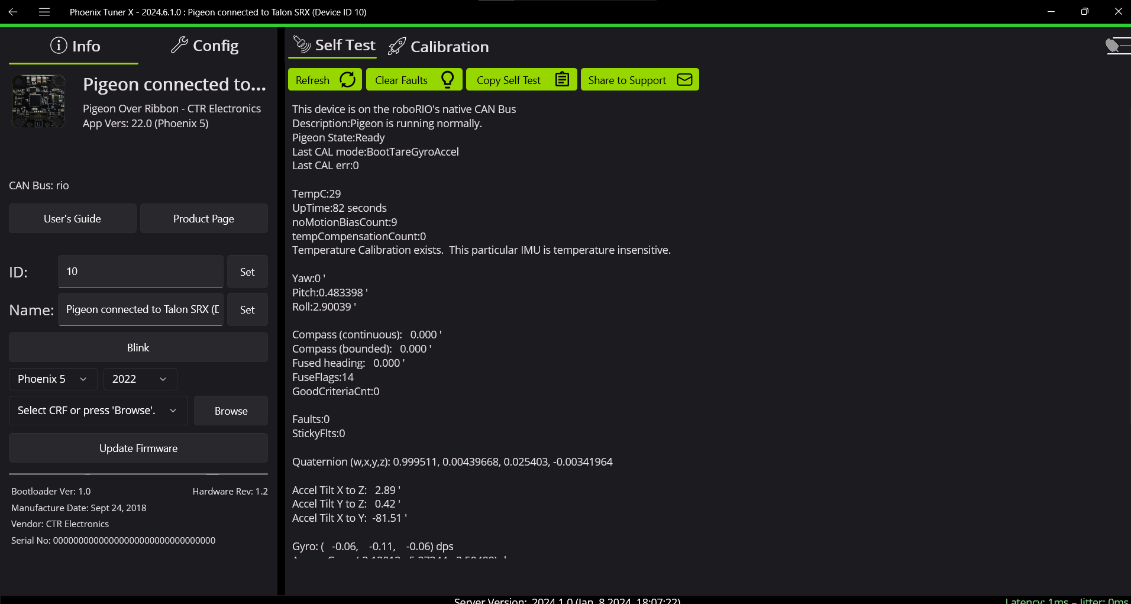Click the 'Faults:0' text line
The image size is (1131, 604).
[x=311, y=419]
